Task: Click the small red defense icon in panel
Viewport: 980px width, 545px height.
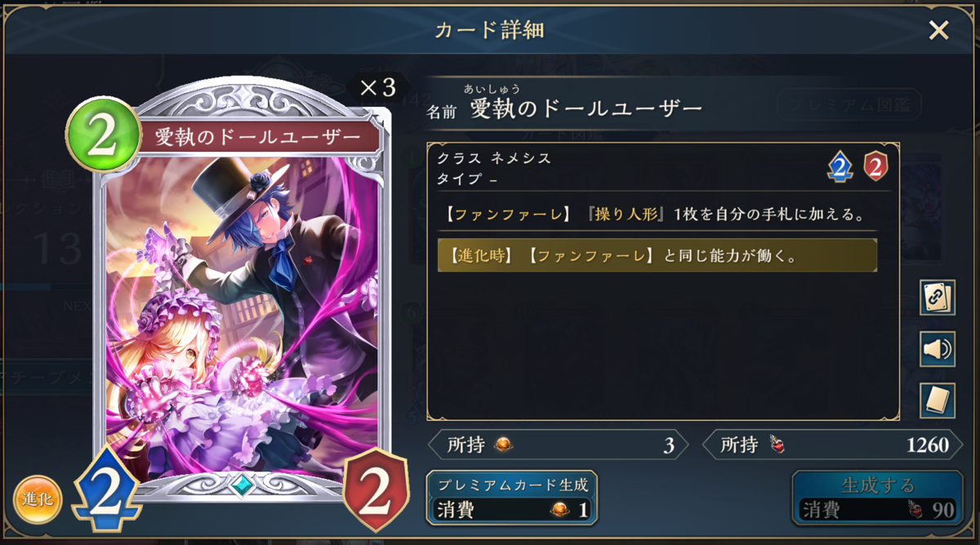Action: [x=875, y=166]
